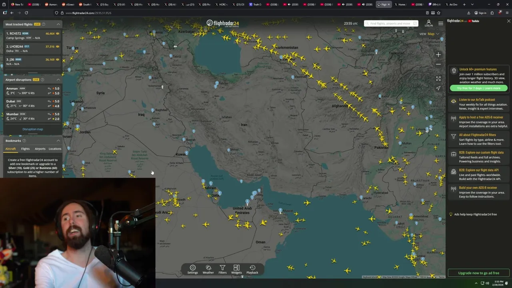The width and height of the screenshot is (512, 288).
Task: Click the Tehran airport pin on map
Action: pos(216,83)
